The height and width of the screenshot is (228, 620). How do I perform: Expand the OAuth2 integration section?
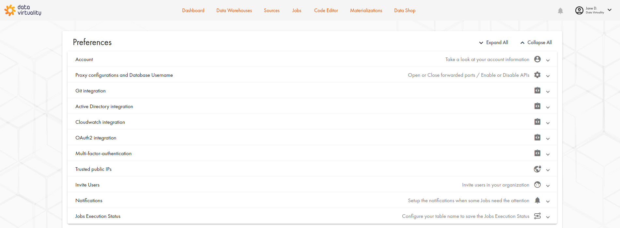(x=548, y=139)
